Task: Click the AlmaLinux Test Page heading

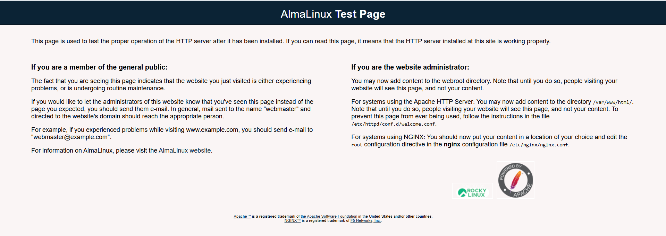Action: [333, 14]
